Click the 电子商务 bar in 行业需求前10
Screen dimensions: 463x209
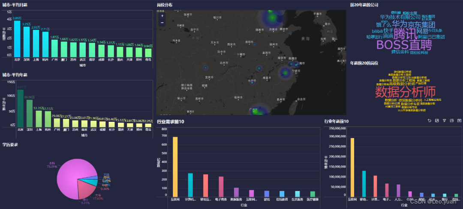click(x=221, y=187)
